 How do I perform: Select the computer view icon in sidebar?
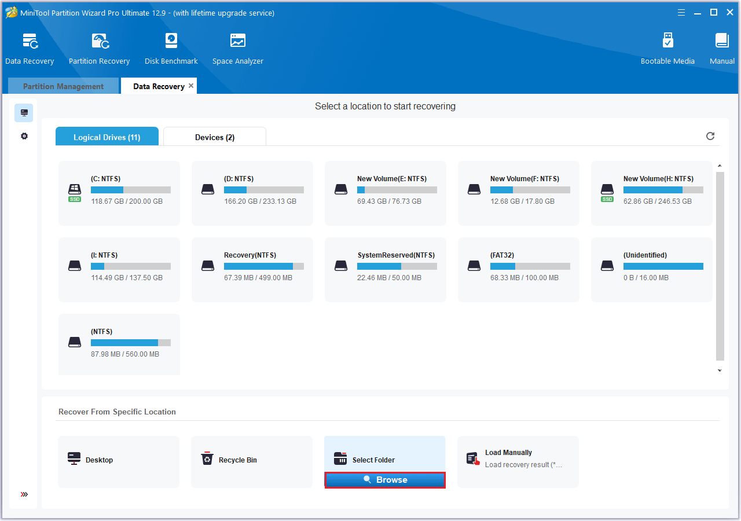[x=24, y=113]
